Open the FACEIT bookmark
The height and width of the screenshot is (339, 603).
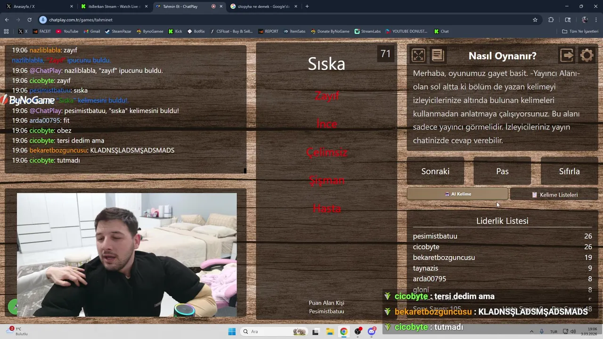click(42, 32)
